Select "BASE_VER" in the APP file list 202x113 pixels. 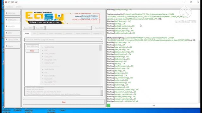48,56
